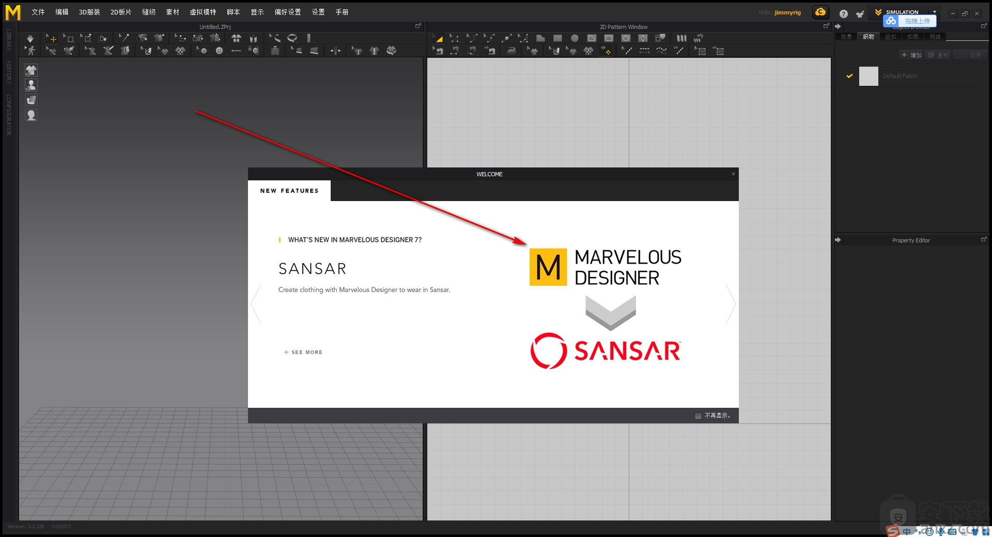Select the Edit Topstitch line tool
The image size is (992, 537).
click(627, 51)
